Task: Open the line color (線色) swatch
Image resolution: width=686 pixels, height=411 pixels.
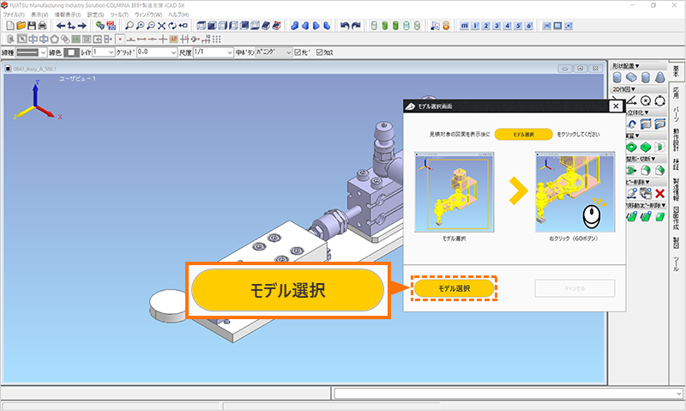Action: 71,52
